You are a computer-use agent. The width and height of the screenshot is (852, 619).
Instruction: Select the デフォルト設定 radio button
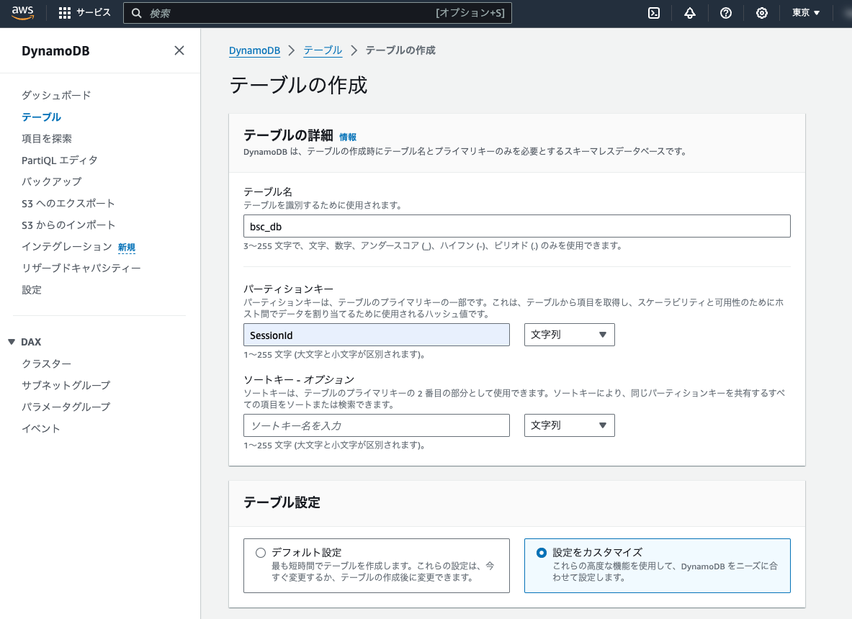[x=260, y=552]
